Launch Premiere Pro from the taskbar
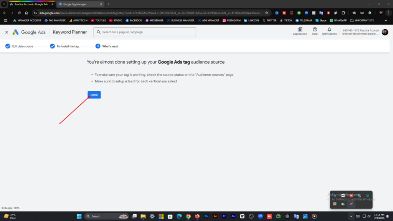 coord(224,216)
